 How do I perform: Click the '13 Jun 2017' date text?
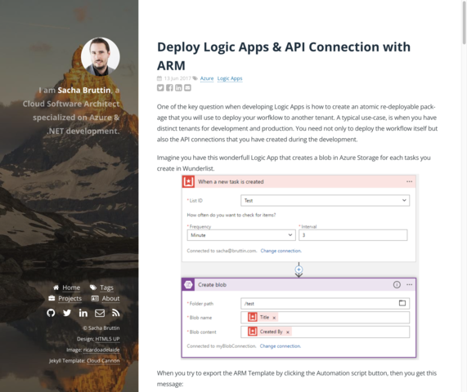tap(177, 78)
